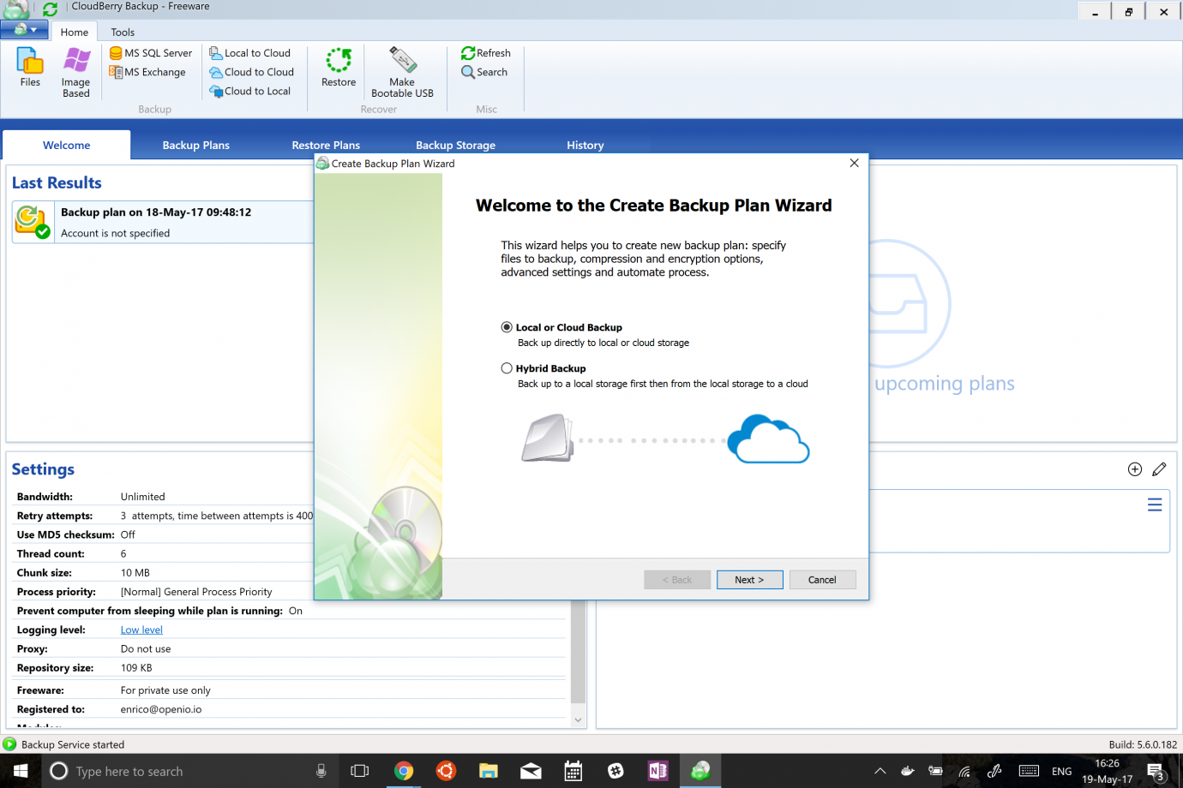Image resolution: width=1183 pixels, height=788 pixels.
Task: Open the Restore Plans tab
Action: tap(326, 145)
